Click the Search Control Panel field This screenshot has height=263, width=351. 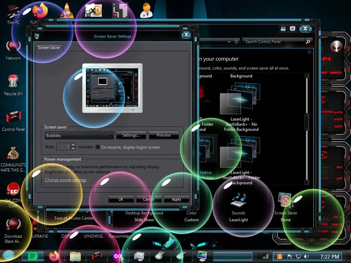[x=274, y=41]
